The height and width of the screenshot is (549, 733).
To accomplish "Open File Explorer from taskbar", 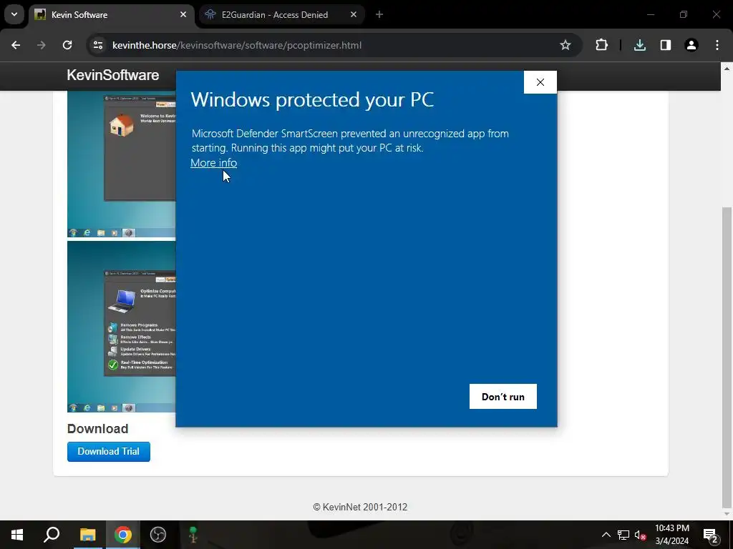I will 87,535.
